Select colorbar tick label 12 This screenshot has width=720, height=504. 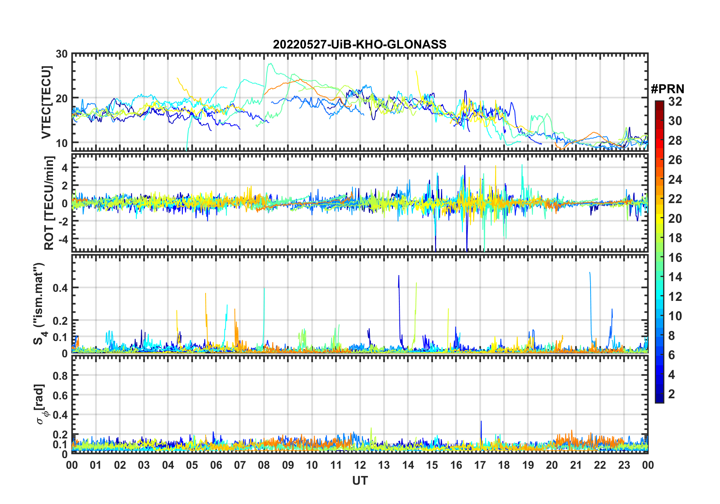point(675,297)
